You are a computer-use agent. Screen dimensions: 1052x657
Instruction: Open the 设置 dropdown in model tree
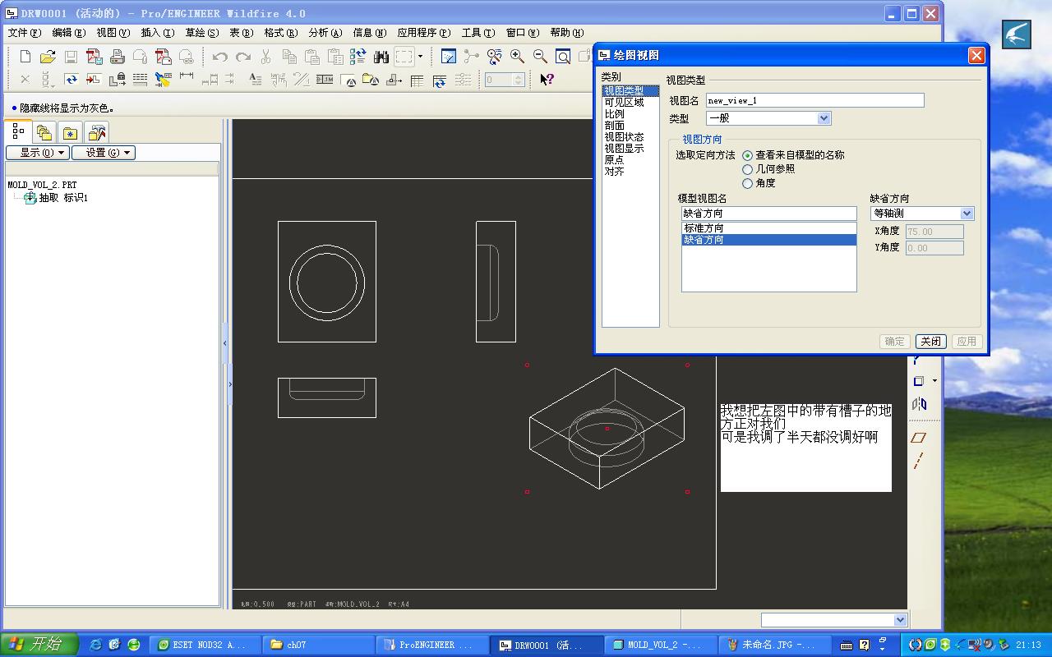click(x=104, y=153)
